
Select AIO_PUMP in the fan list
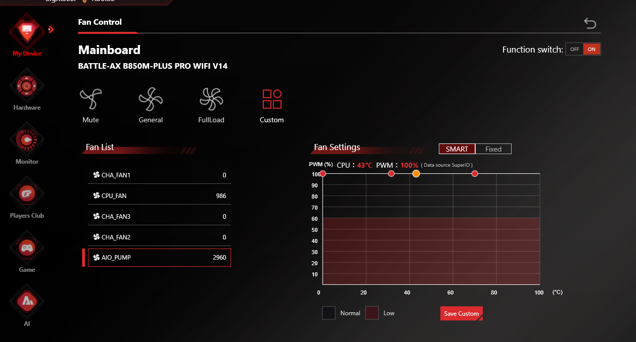[x=159, y=258]
